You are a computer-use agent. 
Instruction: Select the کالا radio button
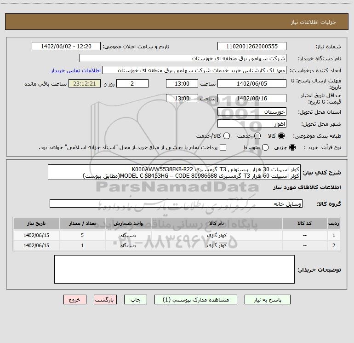[x=282, y=136]
